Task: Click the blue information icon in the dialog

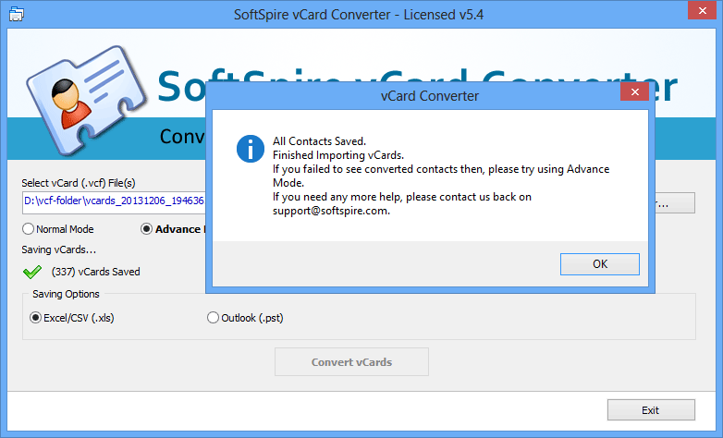Action: (x=250, y=149)
